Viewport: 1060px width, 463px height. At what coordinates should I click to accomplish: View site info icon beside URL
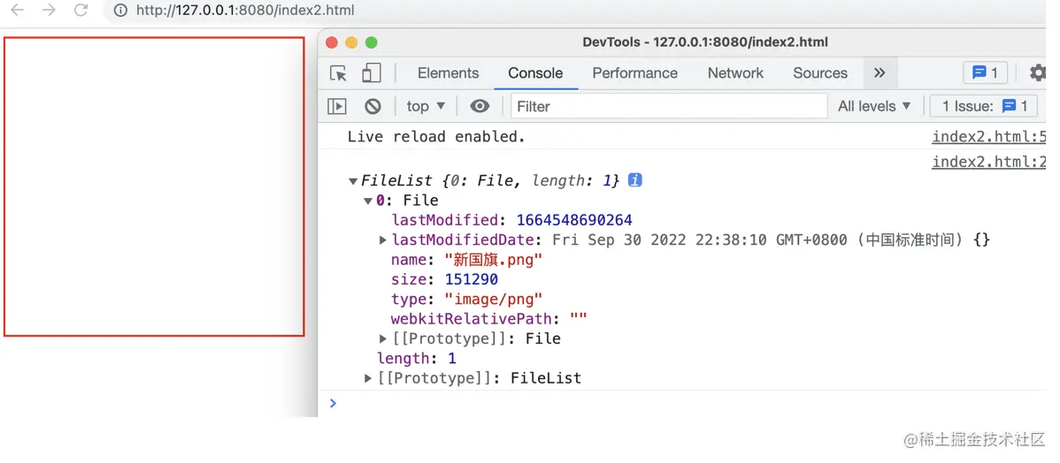120,11
